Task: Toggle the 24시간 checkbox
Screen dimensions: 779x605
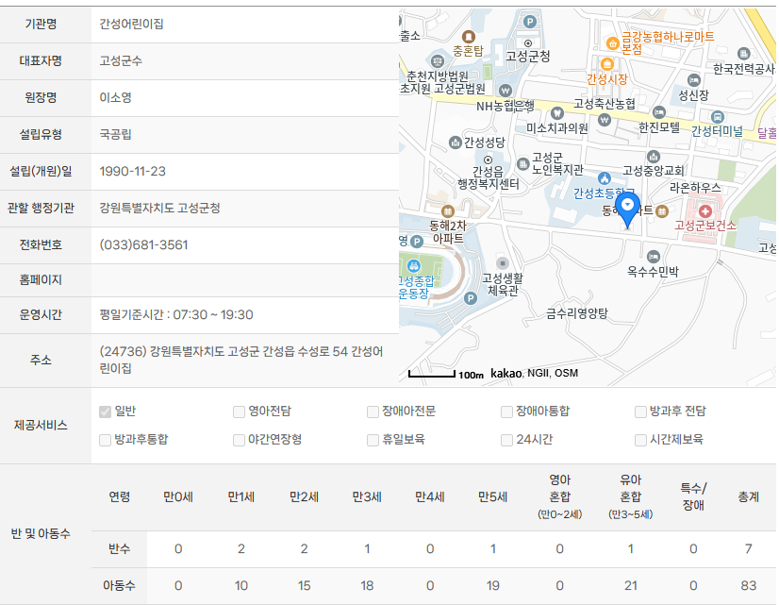Action: click(x=506, y=440)
